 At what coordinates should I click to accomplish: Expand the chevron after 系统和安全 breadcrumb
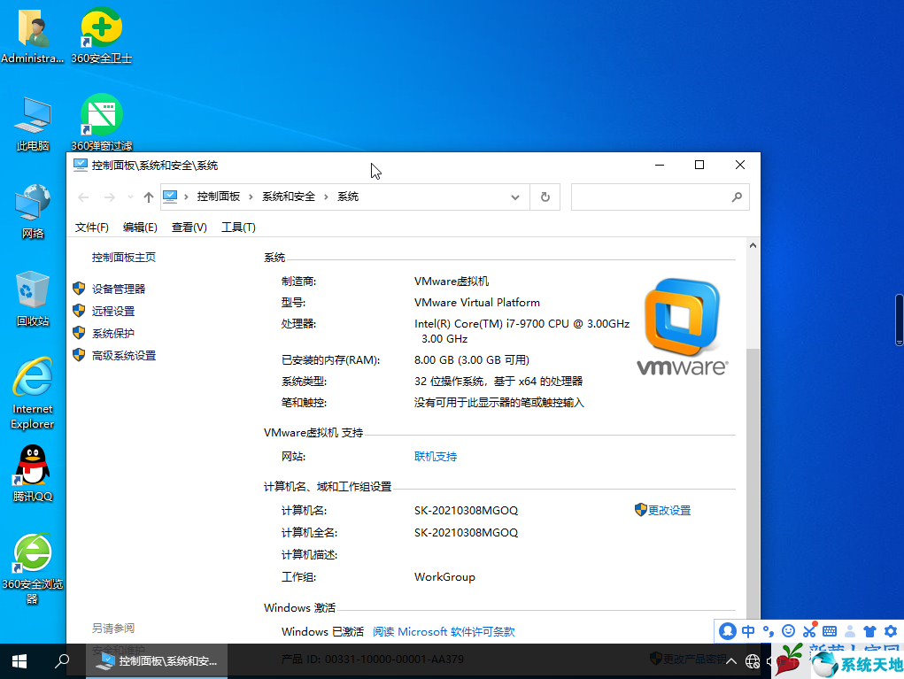tap(326, 197)
